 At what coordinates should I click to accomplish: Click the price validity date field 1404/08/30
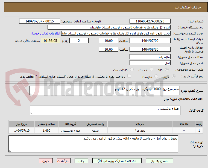(x=150, y=49)
